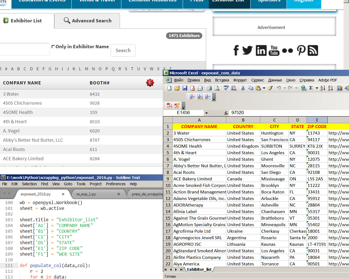Open the 4505 Chicharrones exhibitor link
The height and width of the screenshot is (279, 349).
pos(22,103)
